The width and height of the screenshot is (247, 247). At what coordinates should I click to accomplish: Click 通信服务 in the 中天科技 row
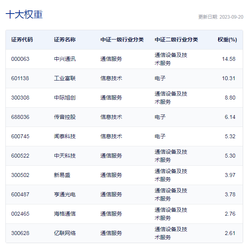(111, 156)
